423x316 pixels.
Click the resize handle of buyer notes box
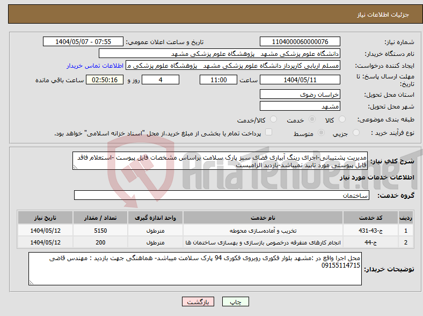click(31, 282)
